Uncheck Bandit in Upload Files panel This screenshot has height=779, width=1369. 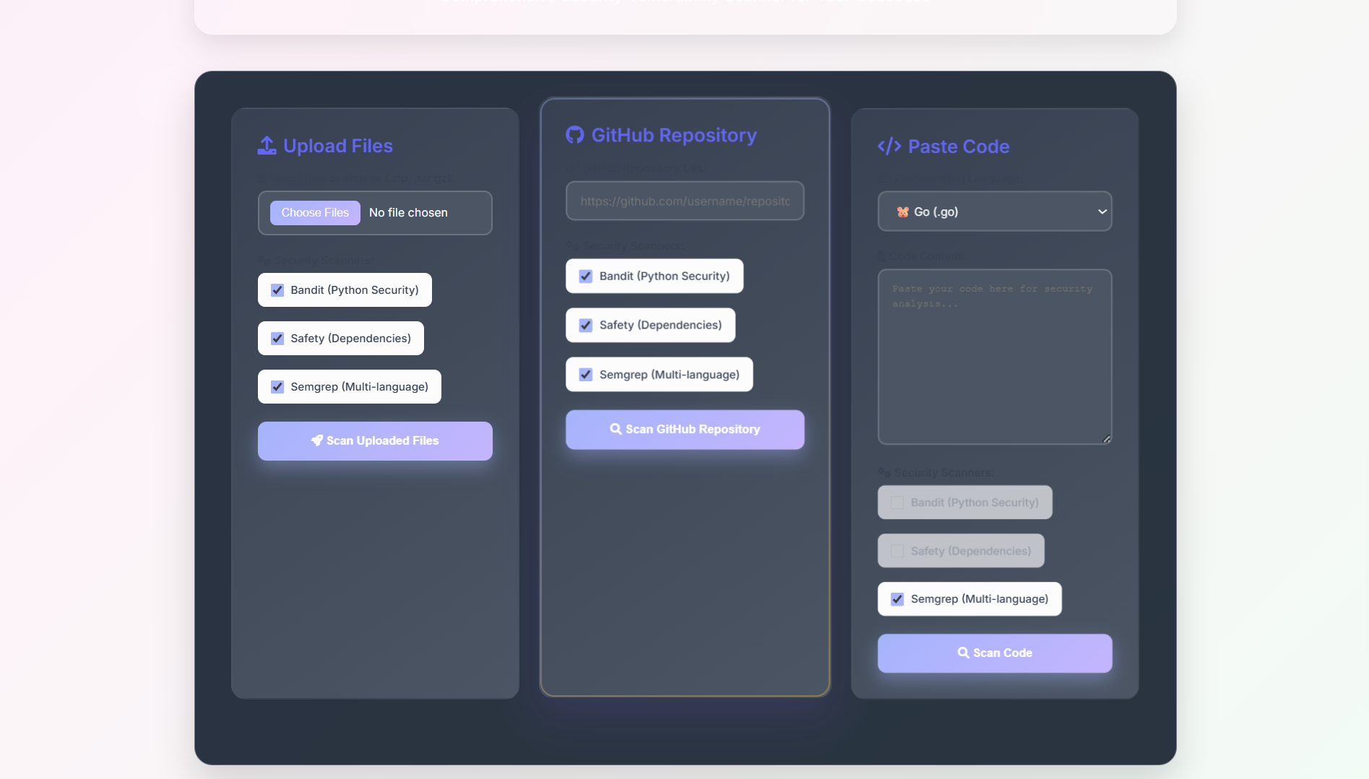[277, 290]
